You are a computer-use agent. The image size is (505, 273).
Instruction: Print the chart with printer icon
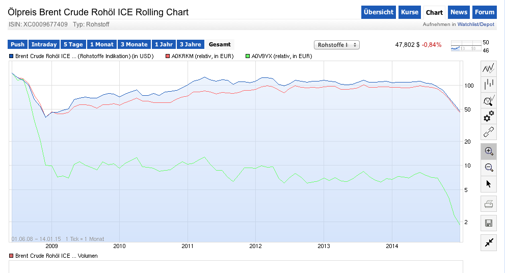489,204
